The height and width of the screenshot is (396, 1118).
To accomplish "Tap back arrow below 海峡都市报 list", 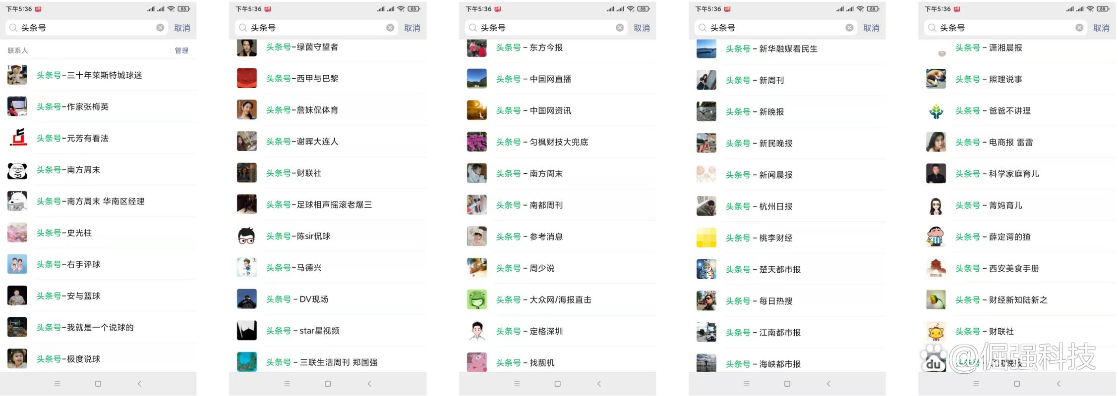I will 828,384.
